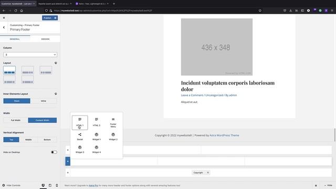336x189 pixels.
Task: Select Inline inner elements layout
Action: [44, 101]
